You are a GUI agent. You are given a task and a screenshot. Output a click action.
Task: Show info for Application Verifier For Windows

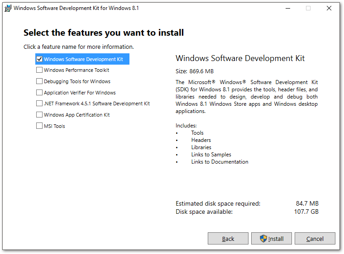click(80, 93)
